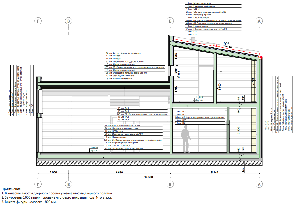Select the 3.309 level marker
Image resolution: width=300 pixels, height=205 pixels.
tap(199, 97)
